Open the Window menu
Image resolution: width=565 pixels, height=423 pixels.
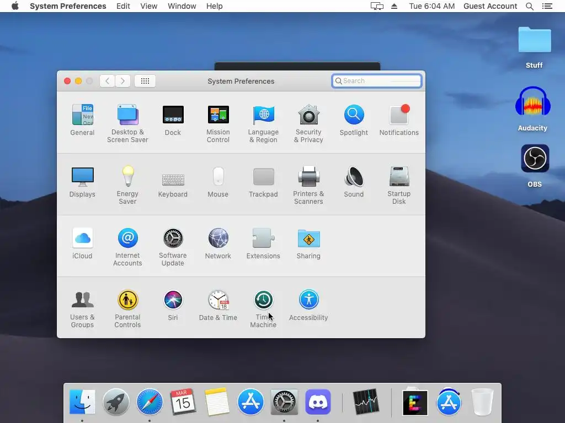(x=182, y=6)
